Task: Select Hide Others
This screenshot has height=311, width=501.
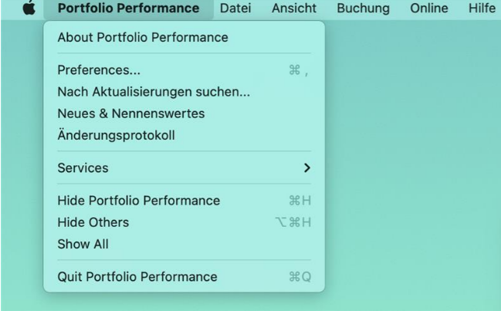Action: (x=184, y=222)
